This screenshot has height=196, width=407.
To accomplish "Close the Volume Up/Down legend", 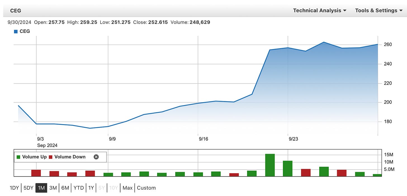I will pos(96,157).
